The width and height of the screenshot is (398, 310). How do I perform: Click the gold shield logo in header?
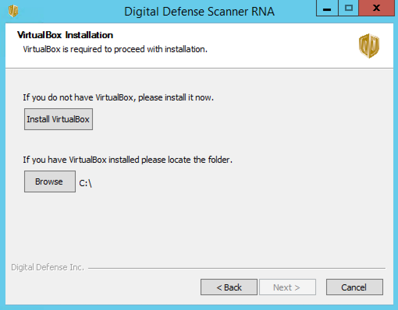369,46
